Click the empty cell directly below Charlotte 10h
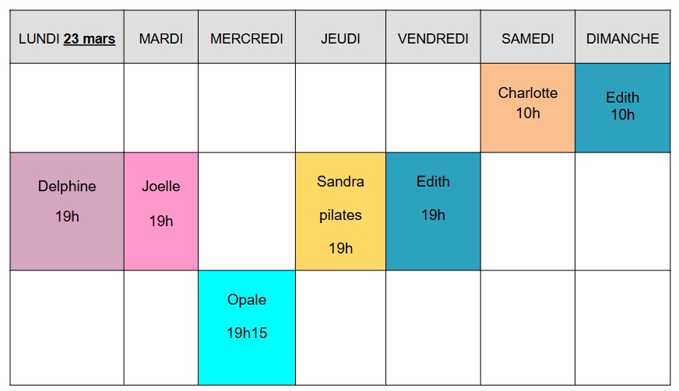This screenshot has height=391, width=679. (527, 211)
